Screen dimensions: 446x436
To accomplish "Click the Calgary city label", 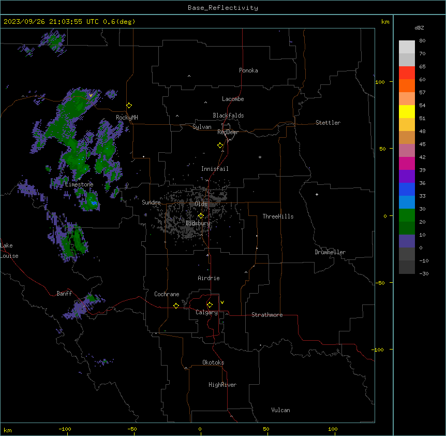I will point(206,312).
